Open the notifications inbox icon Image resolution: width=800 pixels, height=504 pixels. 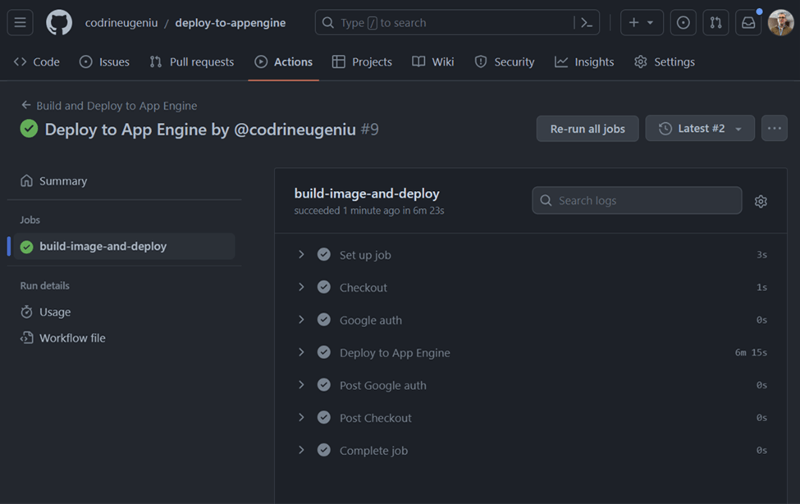click(x=748, y=23)
